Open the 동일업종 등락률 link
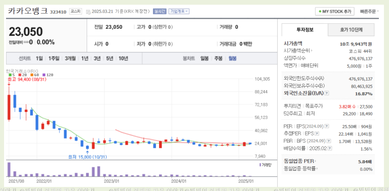389x191 pixels. click(300, 169)
